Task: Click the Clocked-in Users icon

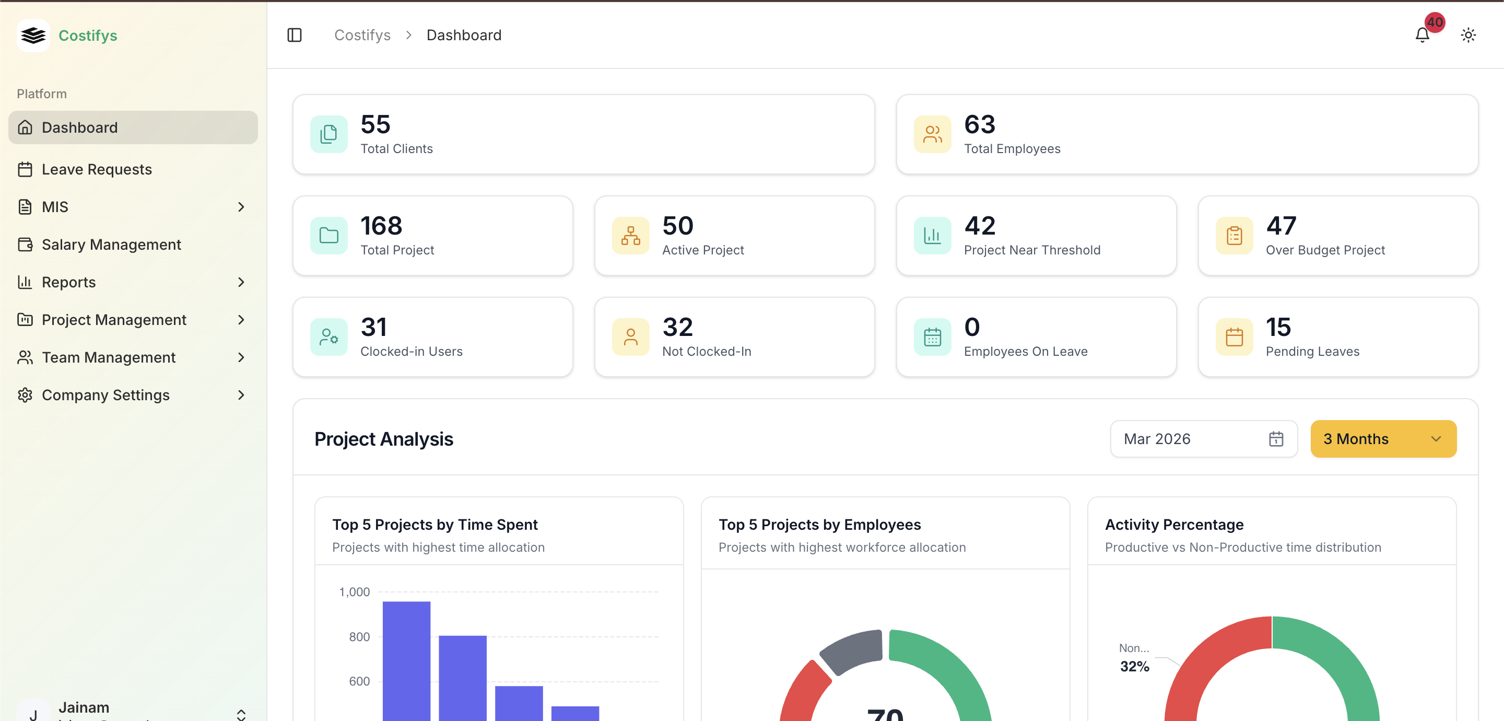Action: tap(328, 337)
